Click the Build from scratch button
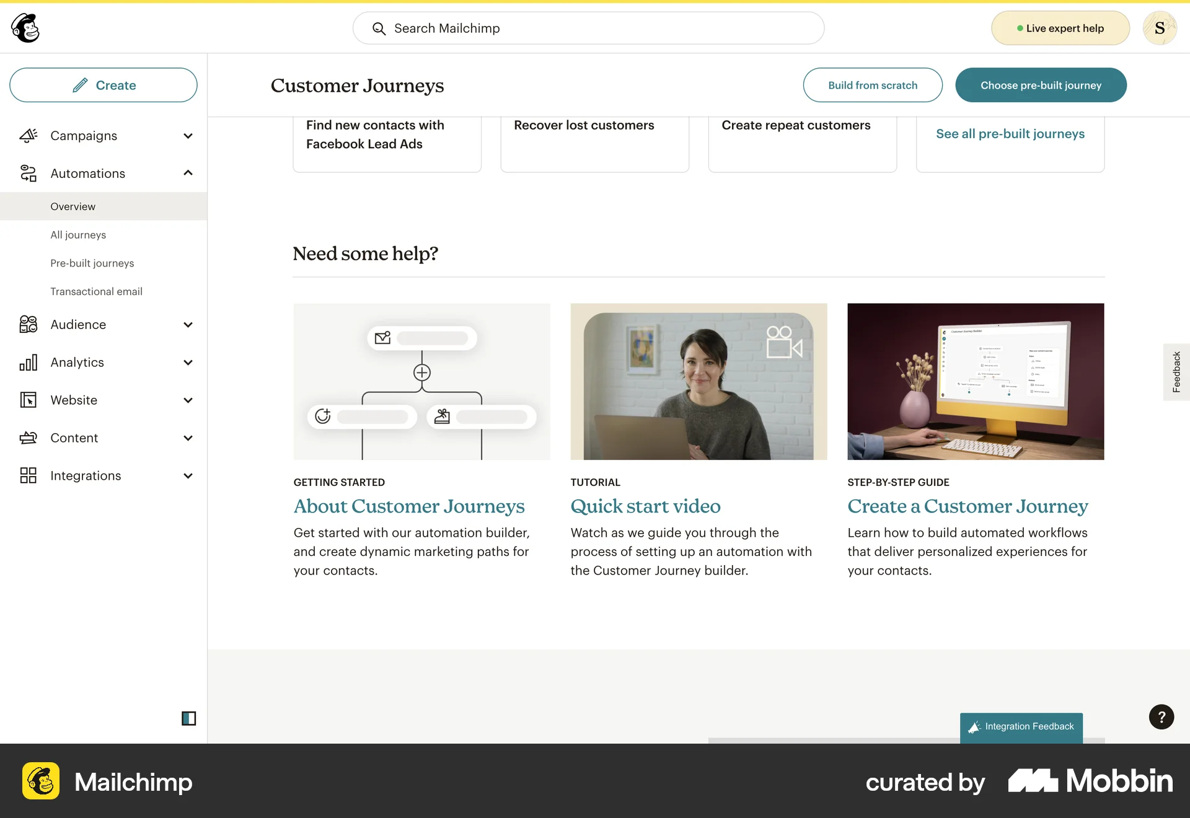The height and width of the screenshot is (818, 1190). 873,85
